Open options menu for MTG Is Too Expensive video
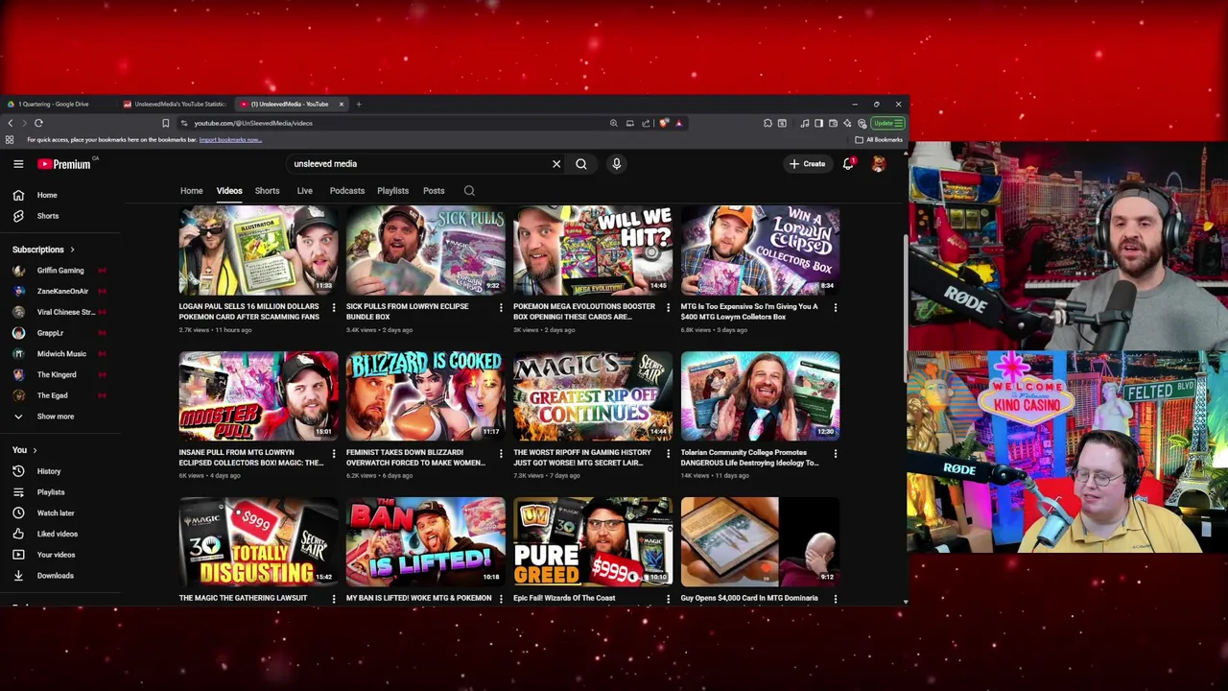 (x=835, y=308)
